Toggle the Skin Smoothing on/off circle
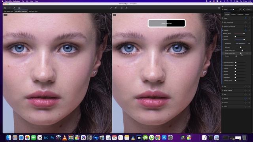This screenshot has height=142, width=253. coord(245,22)
